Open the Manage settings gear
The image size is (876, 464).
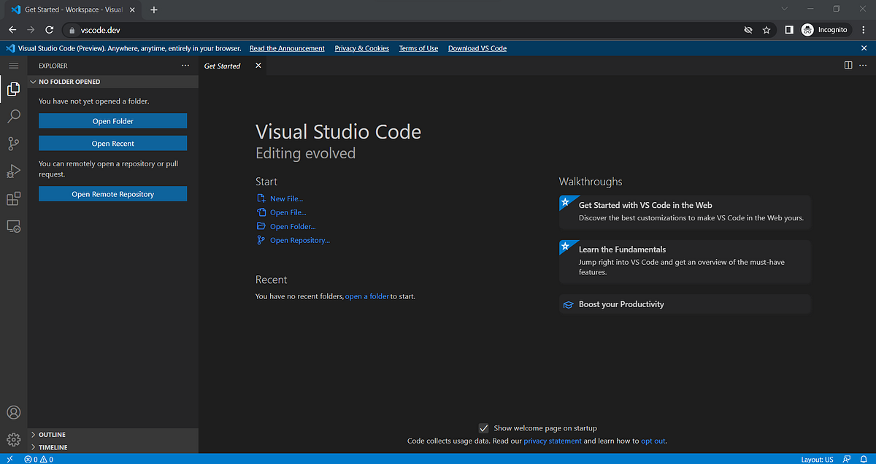pos(13,439)
